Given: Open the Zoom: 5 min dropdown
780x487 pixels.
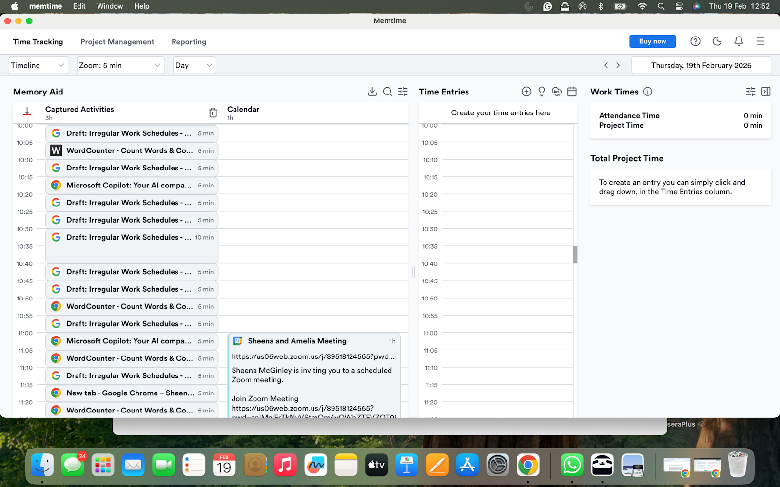Looking at the screenshot, I should 120,65.
